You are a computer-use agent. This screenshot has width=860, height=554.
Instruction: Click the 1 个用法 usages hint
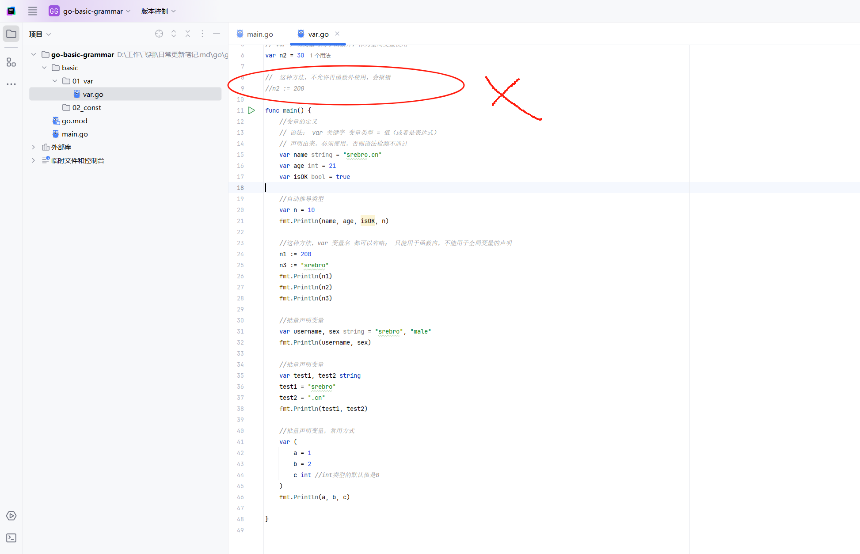tap(320, 55)
